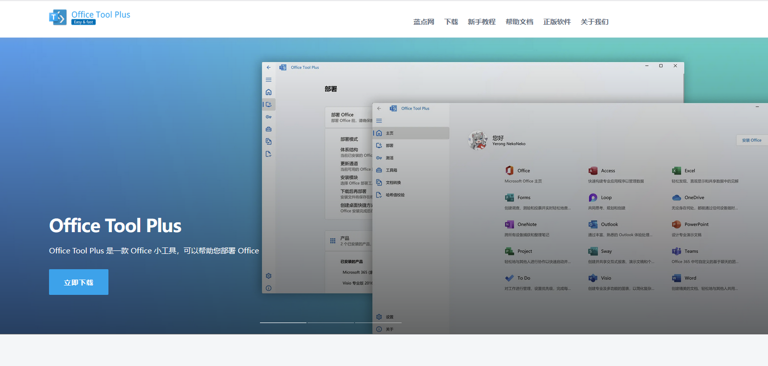Open the Word app icon
This screenshot has width=768, height=366.
676,278
